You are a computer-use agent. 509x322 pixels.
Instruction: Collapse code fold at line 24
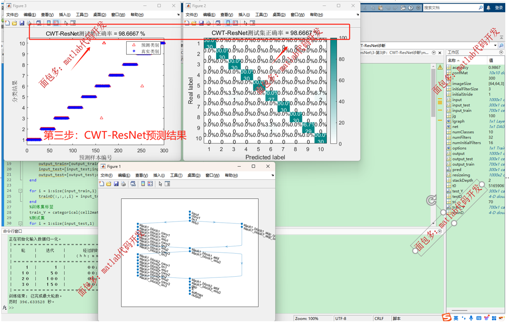(x=20, y=191)
